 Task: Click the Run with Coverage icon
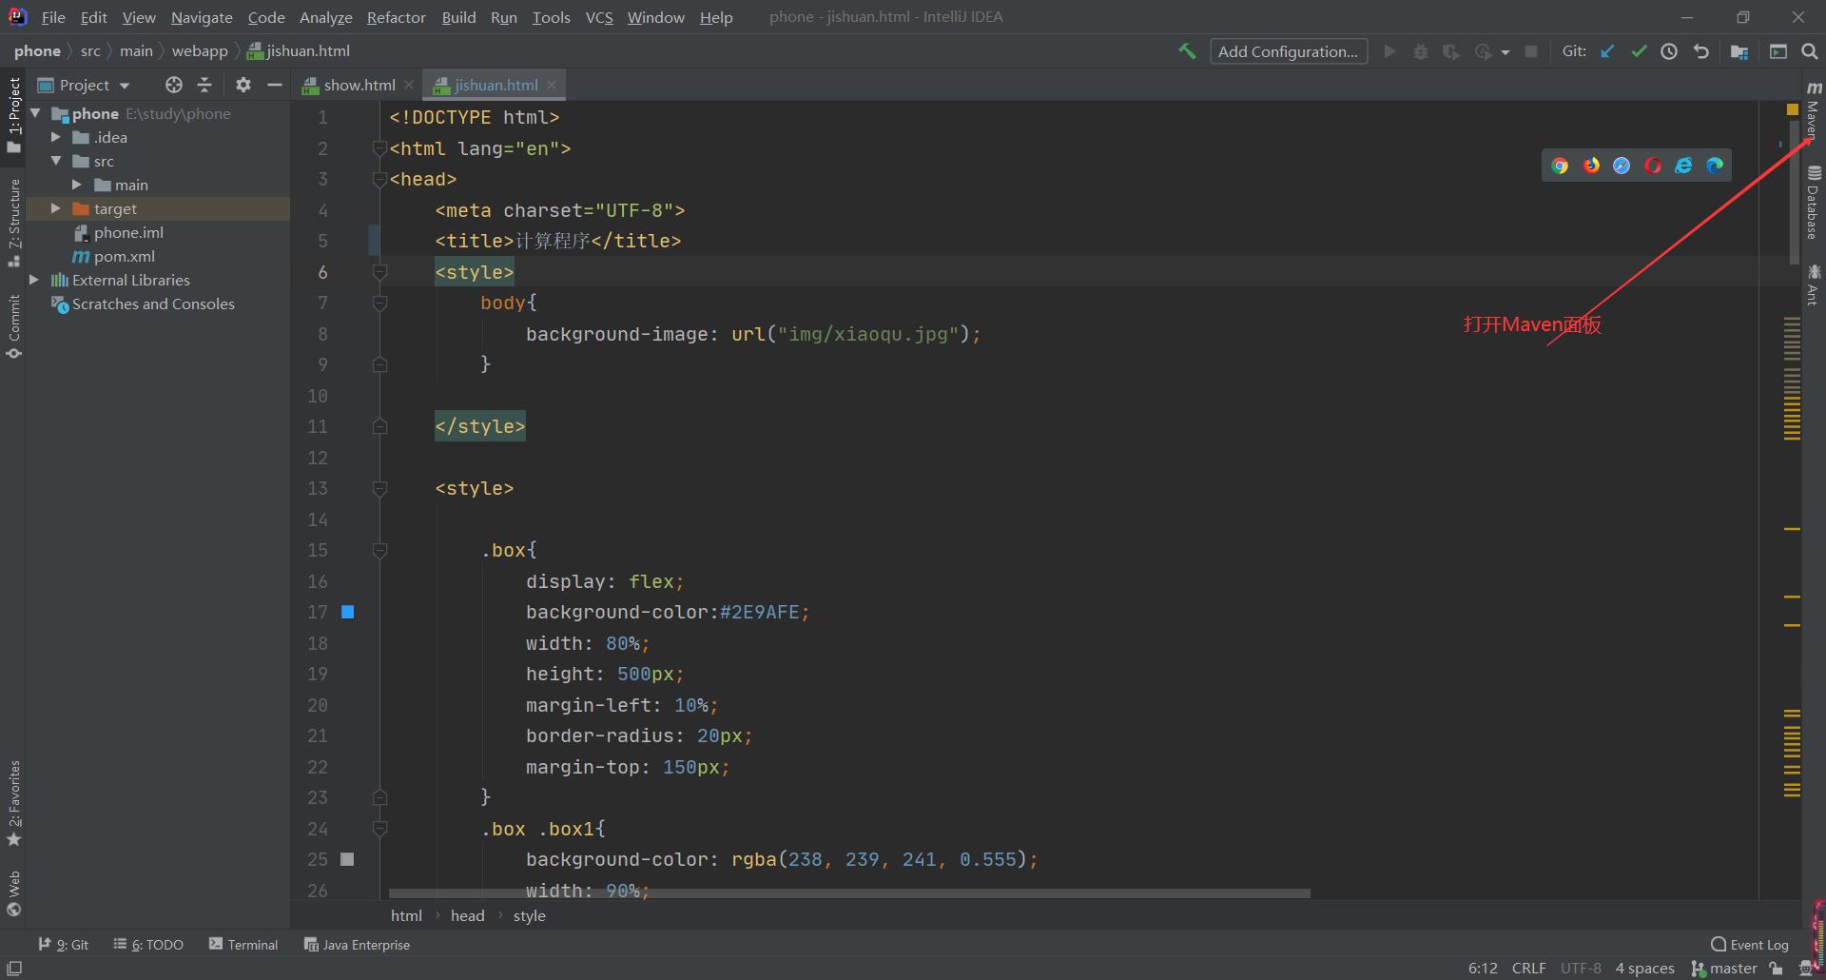[1451, 51]
